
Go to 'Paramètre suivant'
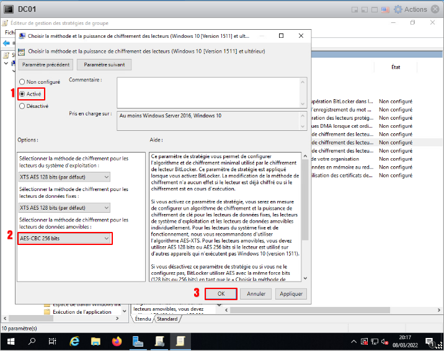104,64
